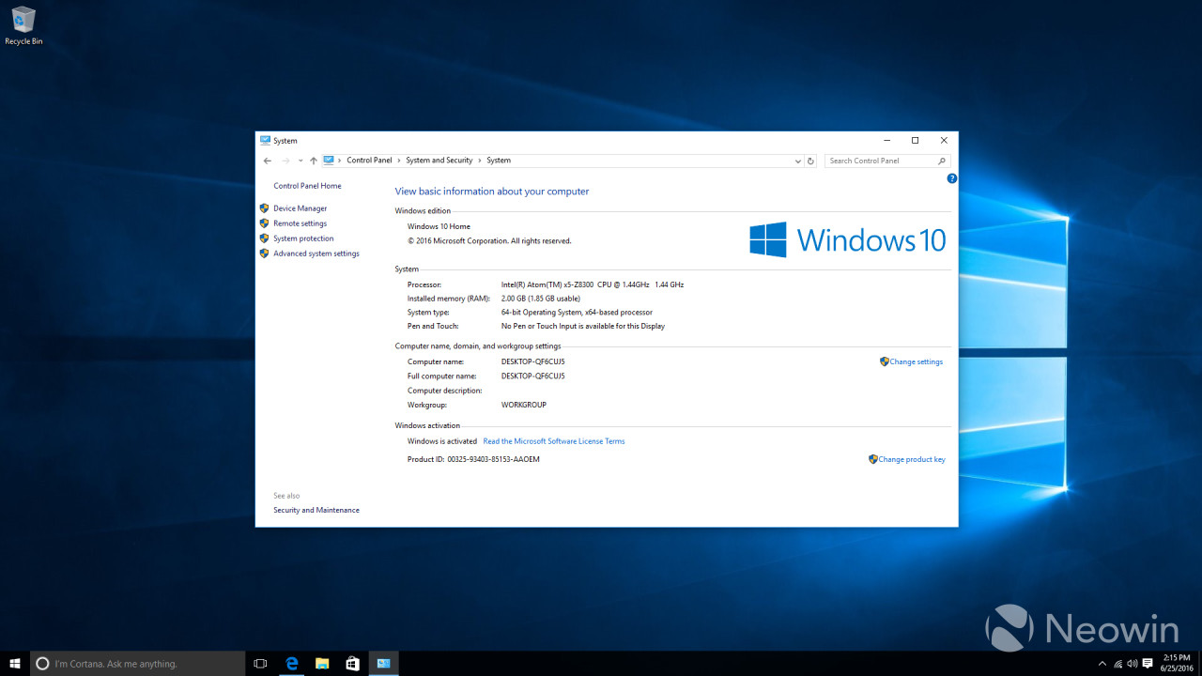This screenshot has width=1202, height=676.
Task: Open the volume tray icon
Action: tap(1133, 664)
